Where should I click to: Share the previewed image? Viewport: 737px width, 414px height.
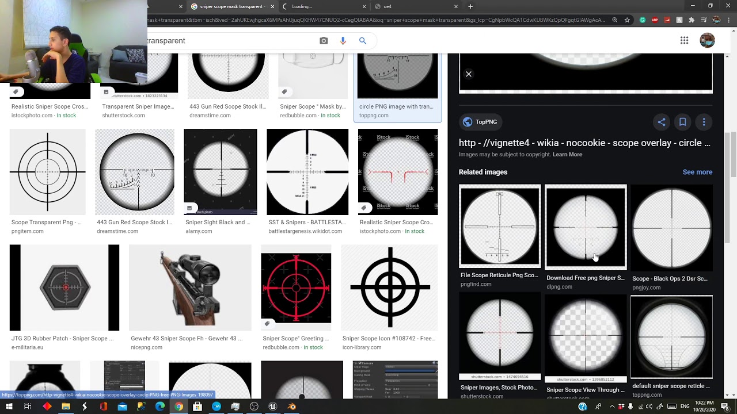click(662, 122)
